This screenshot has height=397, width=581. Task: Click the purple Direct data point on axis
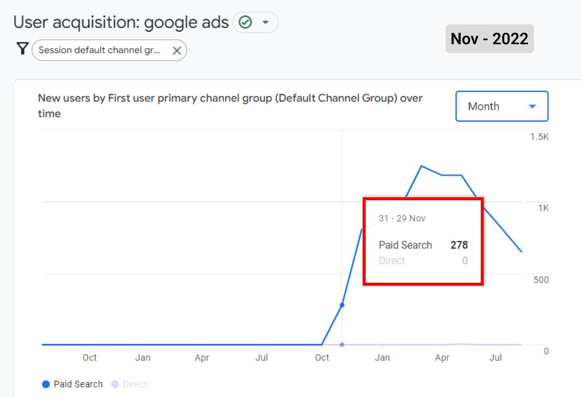pos(342,345)
